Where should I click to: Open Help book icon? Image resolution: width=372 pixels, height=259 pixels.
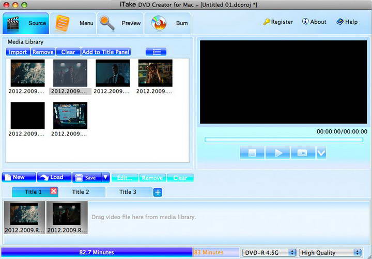click(340, 22)
